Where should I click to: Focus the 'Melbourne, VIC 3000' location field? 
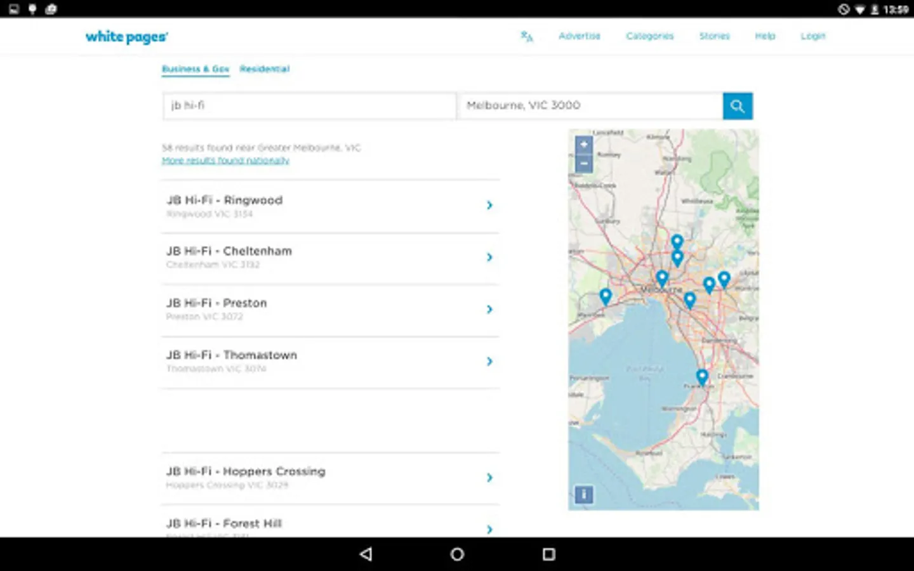click(x=590, y=106)
